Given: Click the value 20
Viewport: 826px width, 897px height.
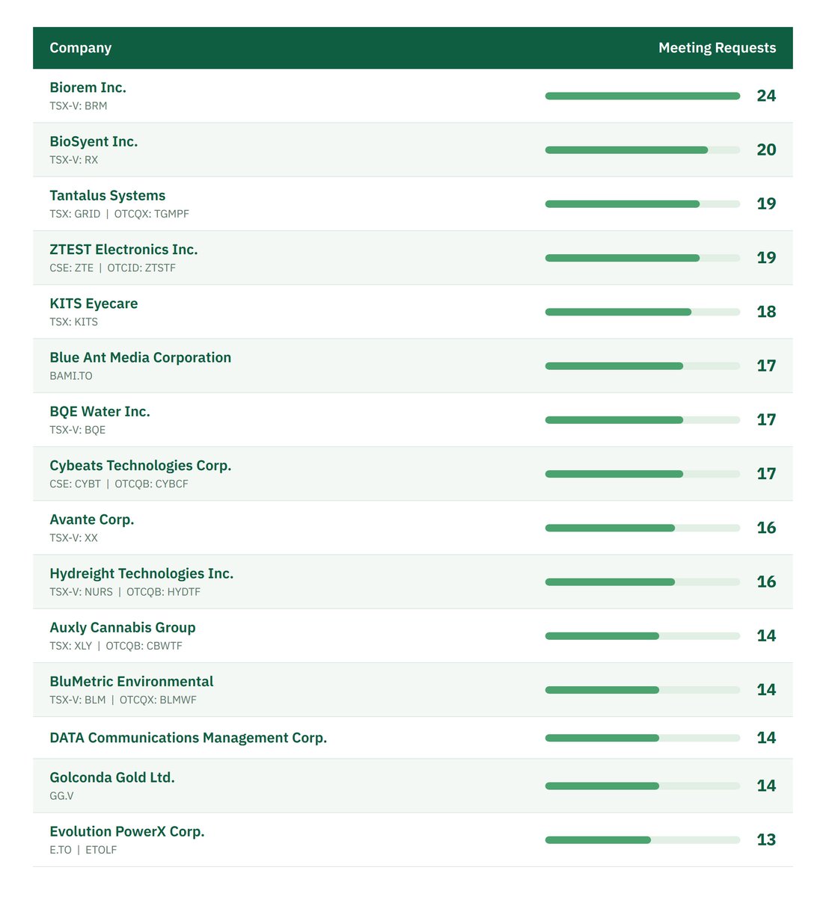Looking at the screenshot, I should [766, 149].
